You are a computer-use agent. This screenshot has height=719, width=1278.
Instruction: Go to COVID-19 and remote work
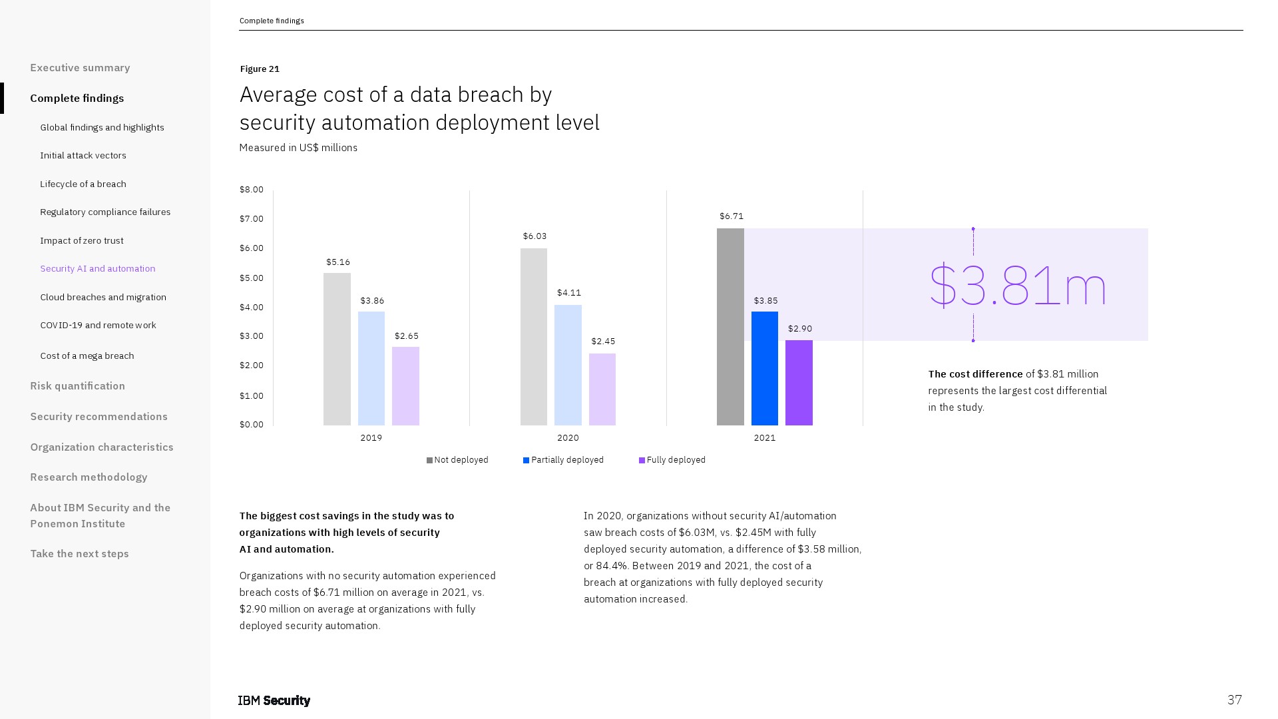(98, 325)
